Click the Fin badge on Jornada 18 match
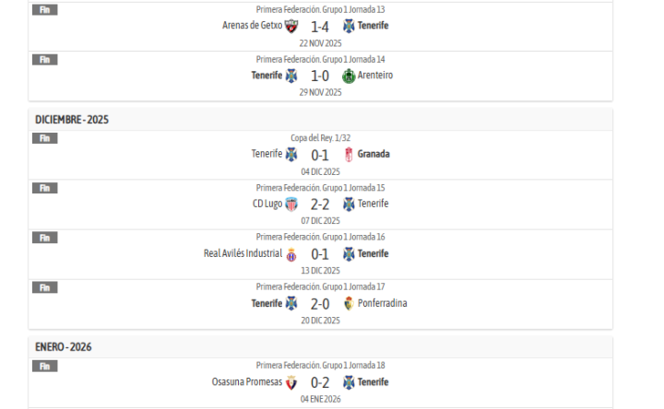Screen dimensions: 664x409 coord(44,366)
